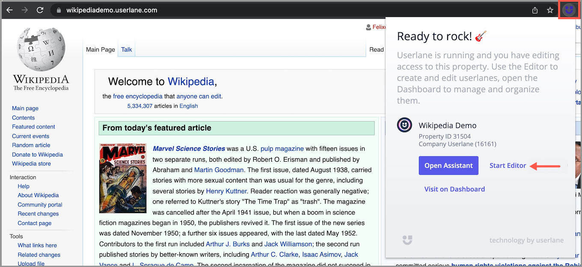Click the Jack Williamson link
Image resolution: width=582 pixels, height=267 pixels.
pos(288,244)
